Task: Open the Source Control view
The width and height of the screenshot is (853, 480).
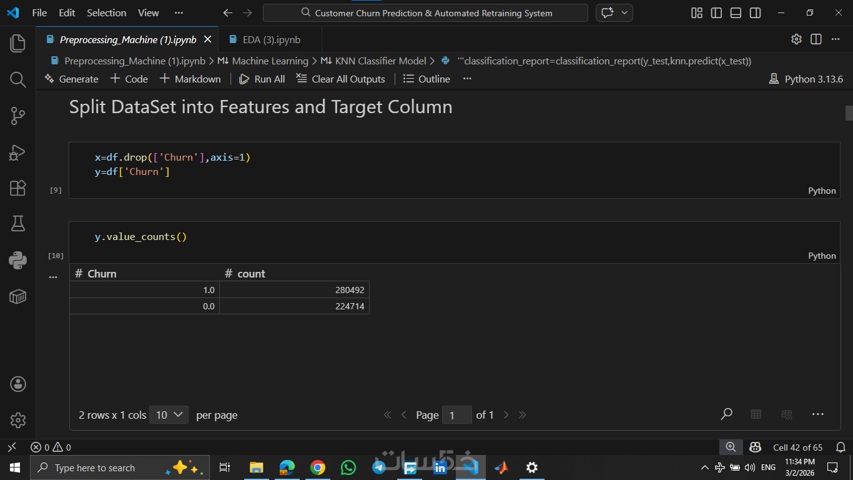Action: (17, 116)
